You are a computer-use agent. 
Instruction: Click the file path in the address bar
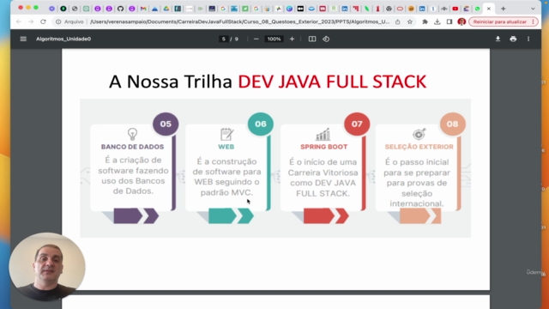click(x=239, y=21)
